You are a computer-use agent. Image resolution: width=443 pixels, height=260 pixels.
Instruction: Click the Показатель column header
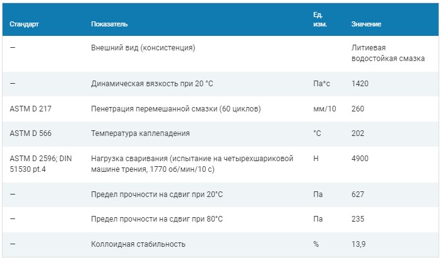click(x=109, y=25)
